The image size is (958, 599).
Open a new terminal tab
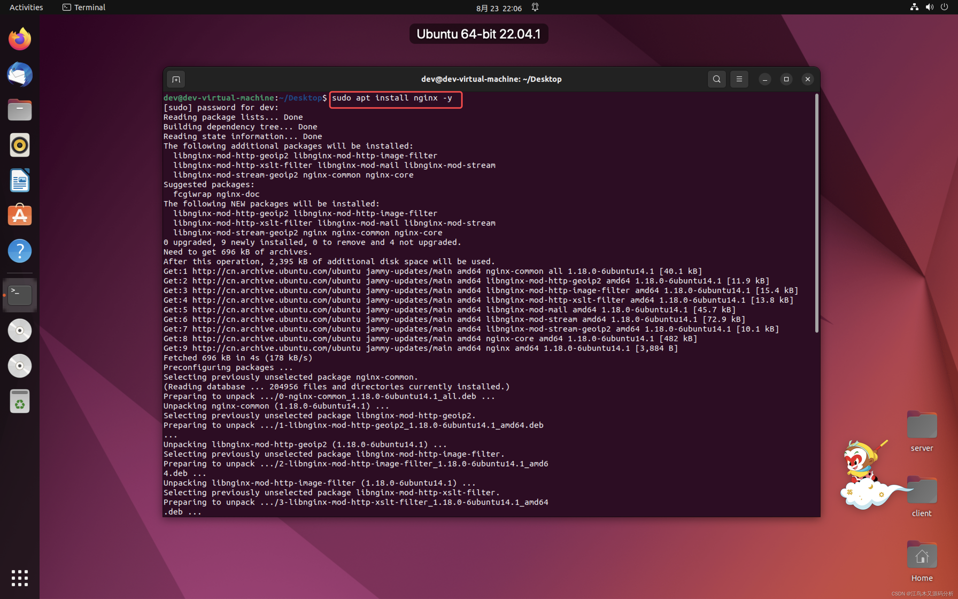[176, 79]
